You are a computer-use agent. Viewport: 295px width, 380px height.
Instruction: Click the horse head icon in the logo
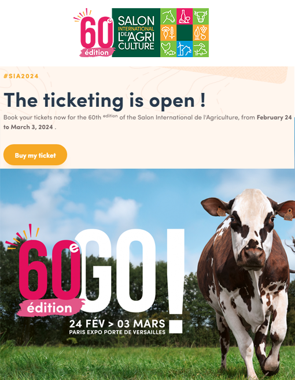[x=168, y=16]
